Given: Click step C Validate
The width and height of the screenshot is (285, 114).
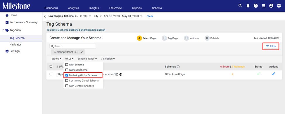Looking at the screenshot, I should click(191, 38).
